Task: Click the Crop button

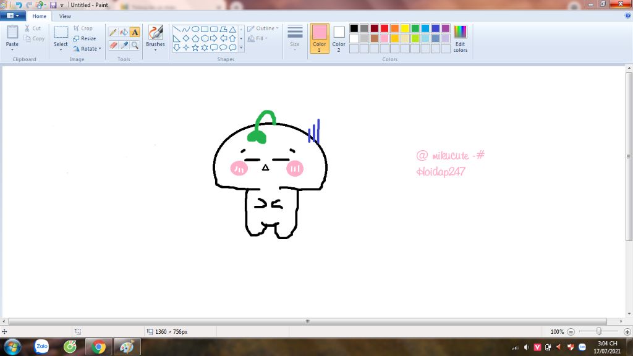Action: click(83, 28)
